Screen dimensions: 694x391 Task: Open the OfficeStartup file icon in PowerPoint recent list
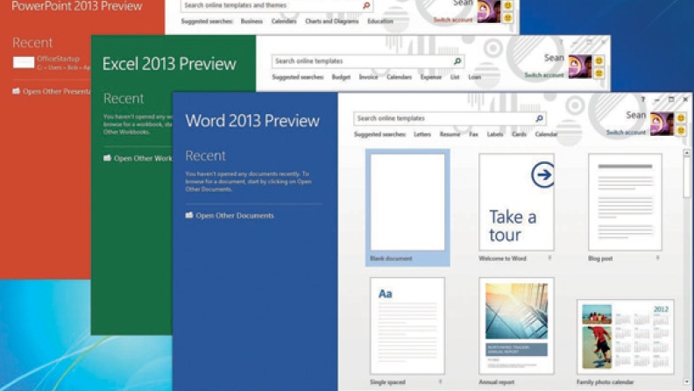24,62
